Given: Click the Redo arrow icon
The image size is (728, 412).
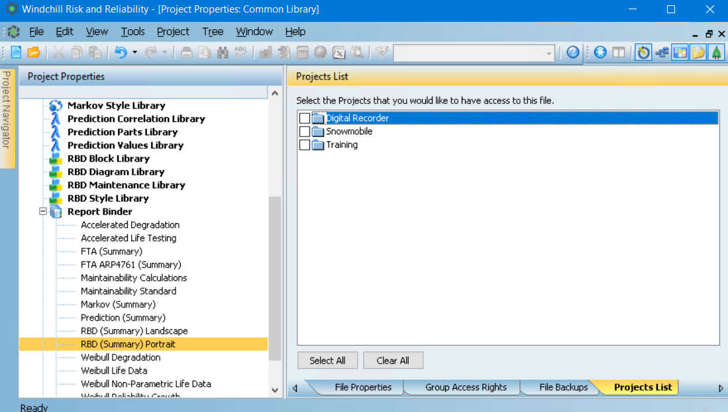Looking at the screenshot, I should (151, 52).
